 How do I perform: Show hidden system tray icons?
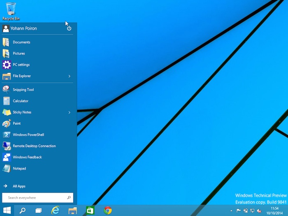(x=231, y=210)
